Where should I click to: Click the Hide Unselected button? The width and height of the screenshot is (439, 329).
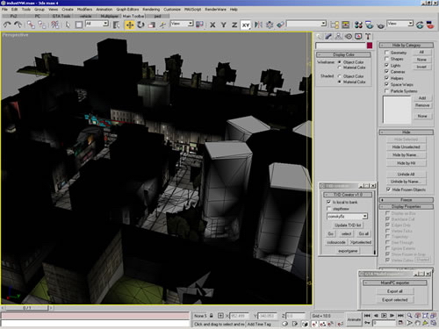pos(406,147)
